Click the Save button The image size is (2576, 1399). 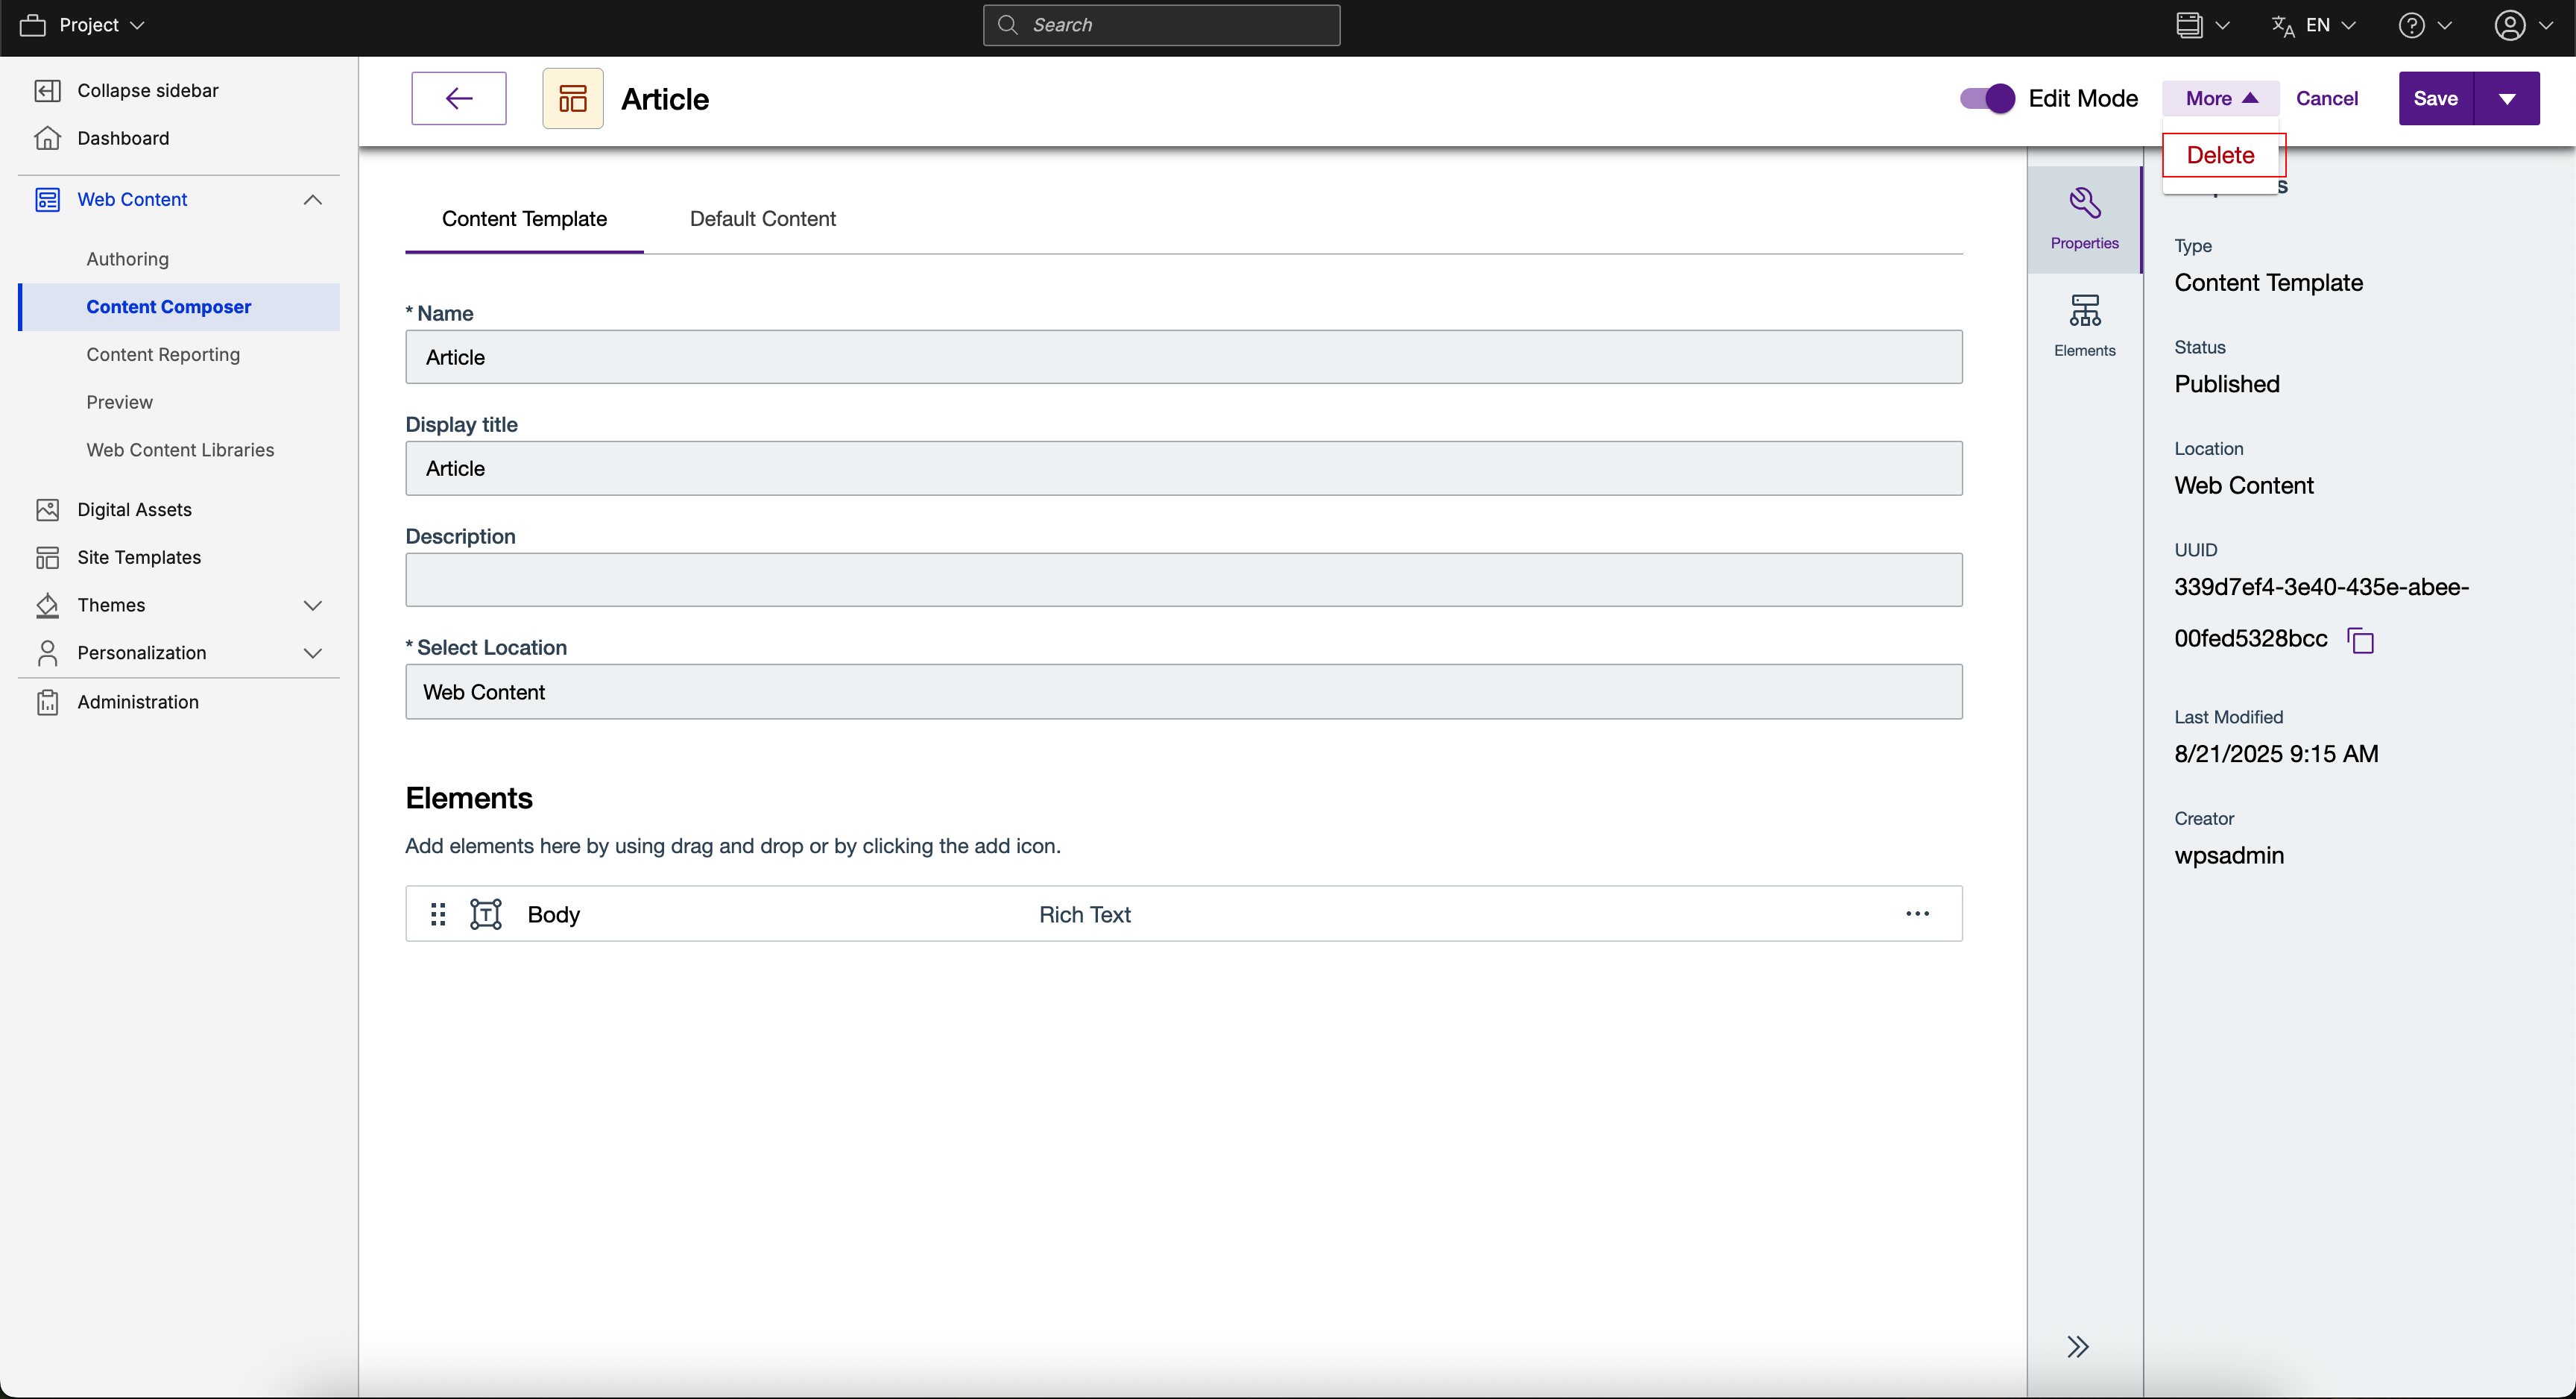coord(2435,98)
